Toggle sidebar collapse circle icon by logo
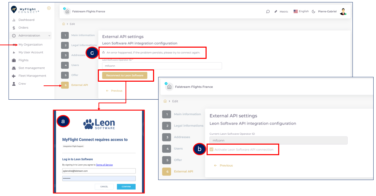Image resolution: width=376 pixels, height=196 pixels. [x=49, y=8]
